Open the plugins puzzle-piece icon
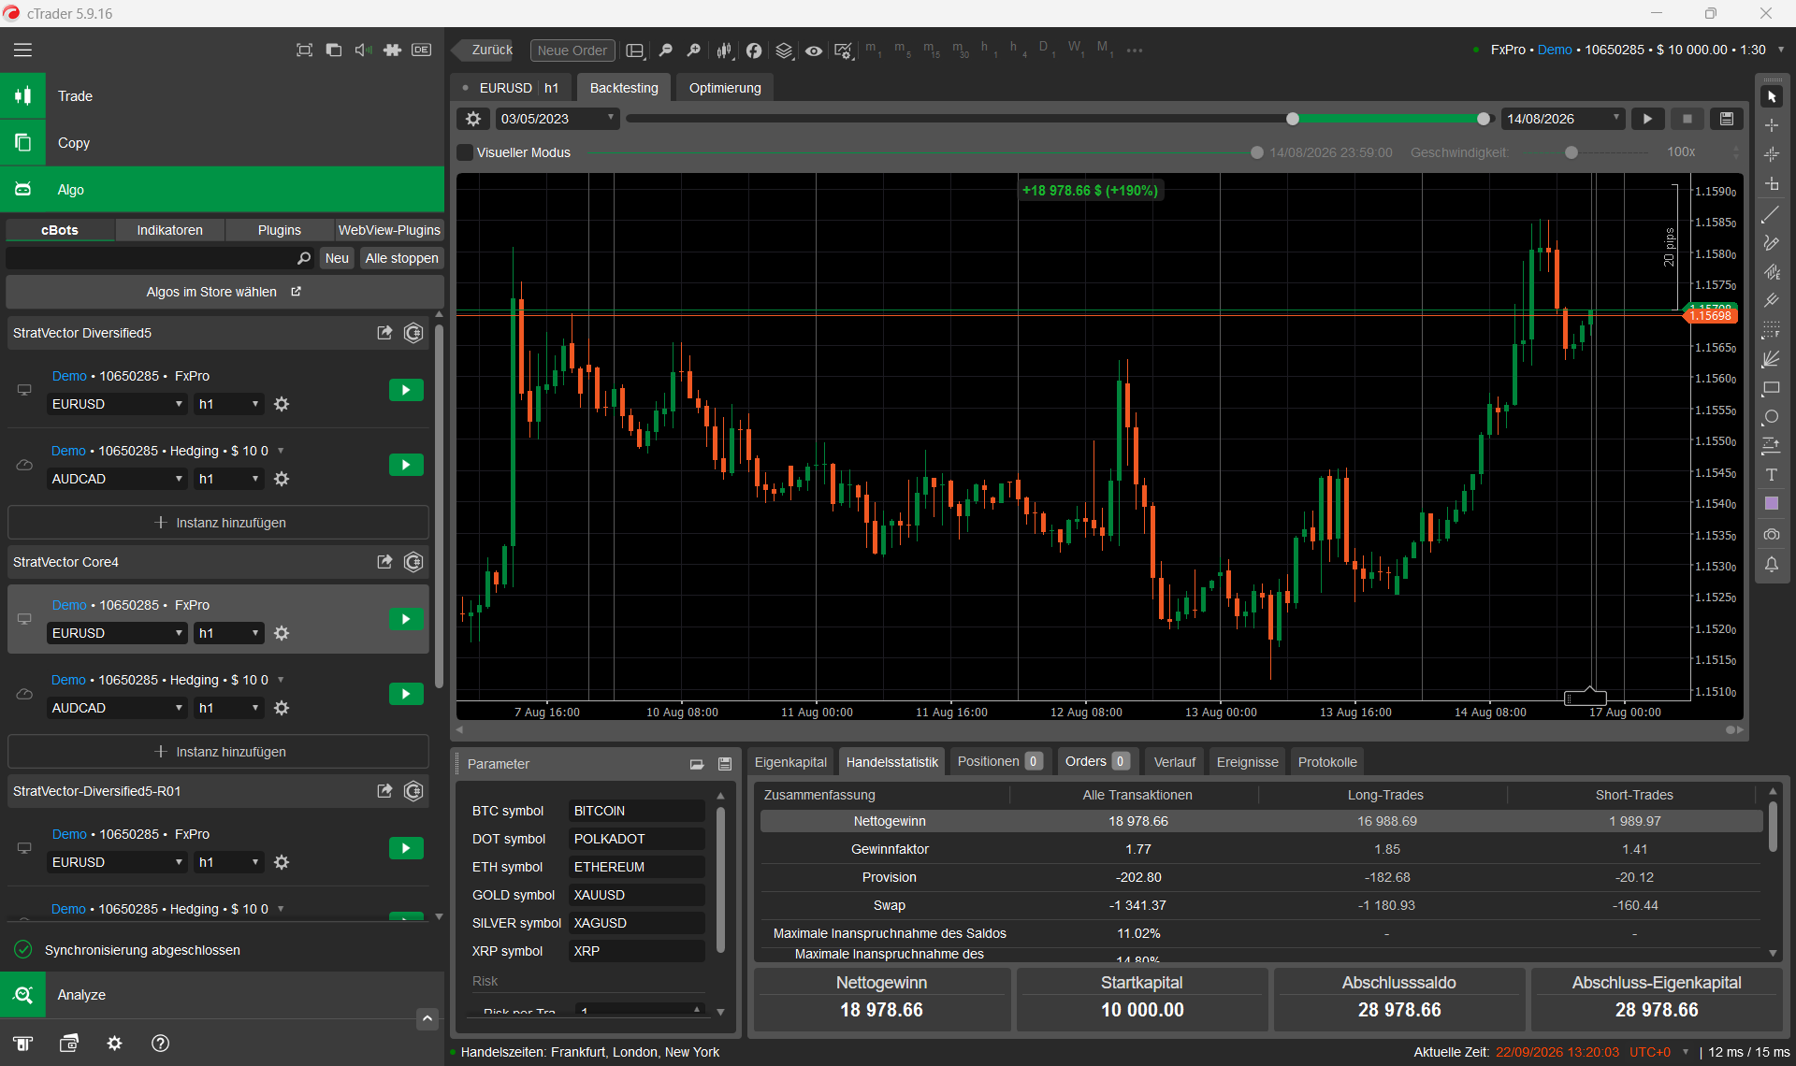This screenshot has height=1066, width=1796. [x=392, y=50]
